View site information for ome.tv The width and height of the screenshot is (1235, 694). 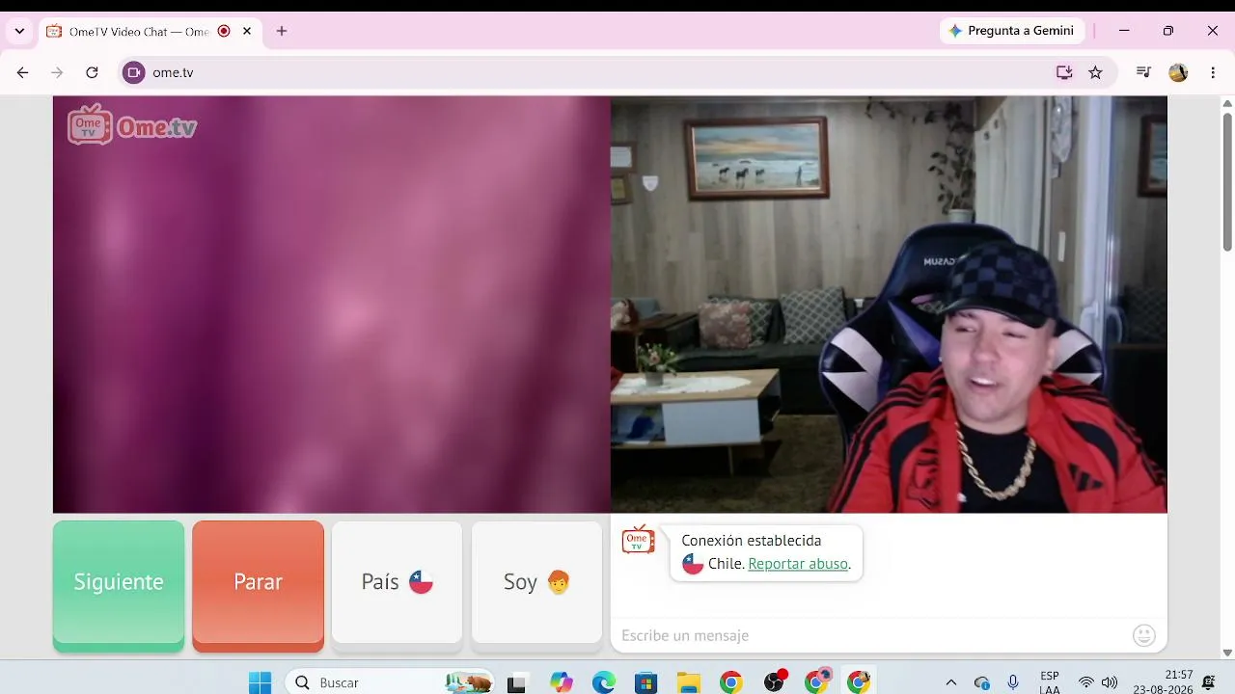coord(133,72)
